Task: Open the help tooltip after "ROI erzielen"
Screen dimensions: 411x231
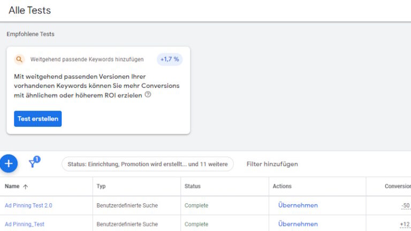Action: [148, 95]
